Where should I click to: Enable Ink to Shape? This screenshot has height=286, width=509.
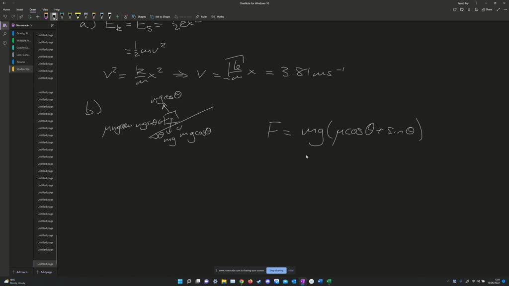pos(161,16)
